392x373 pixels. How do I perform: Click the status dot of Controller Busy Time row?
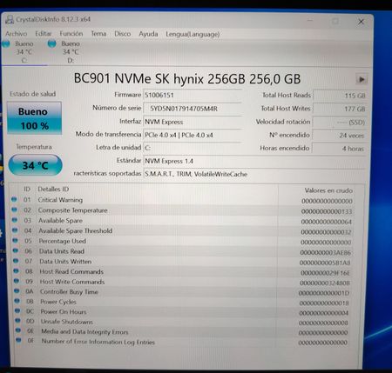point(17,291)
